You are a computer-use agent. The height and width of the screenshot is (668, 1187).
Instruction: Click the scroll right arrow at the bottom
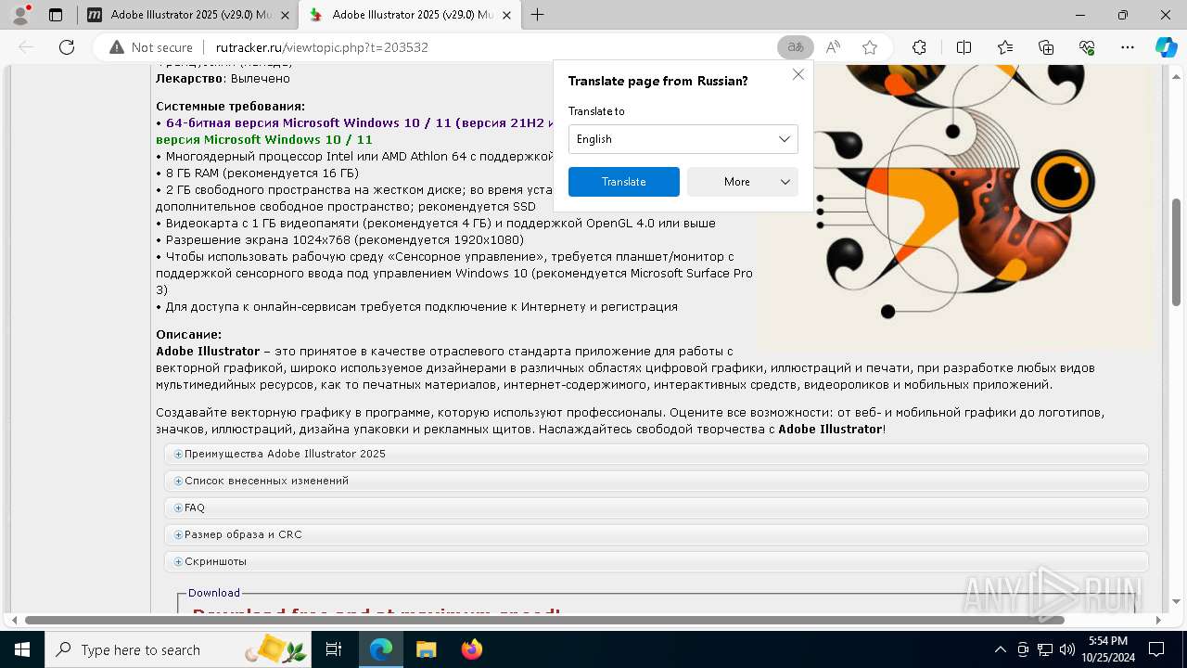point(1157,620)
